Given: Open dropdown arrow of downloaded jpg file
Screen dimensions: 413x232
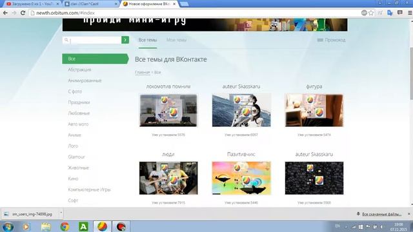Looking at the screenshot, I should (61, 213).
